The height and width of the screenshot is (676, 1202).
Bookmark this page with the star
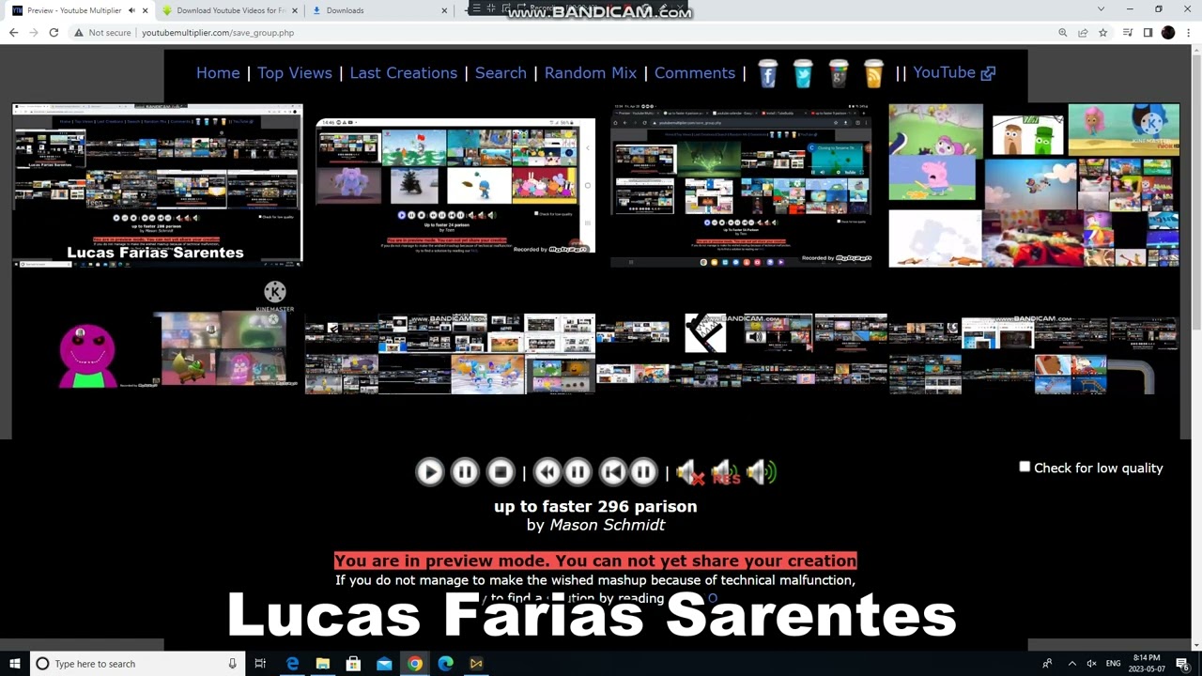coord(1102,33)
